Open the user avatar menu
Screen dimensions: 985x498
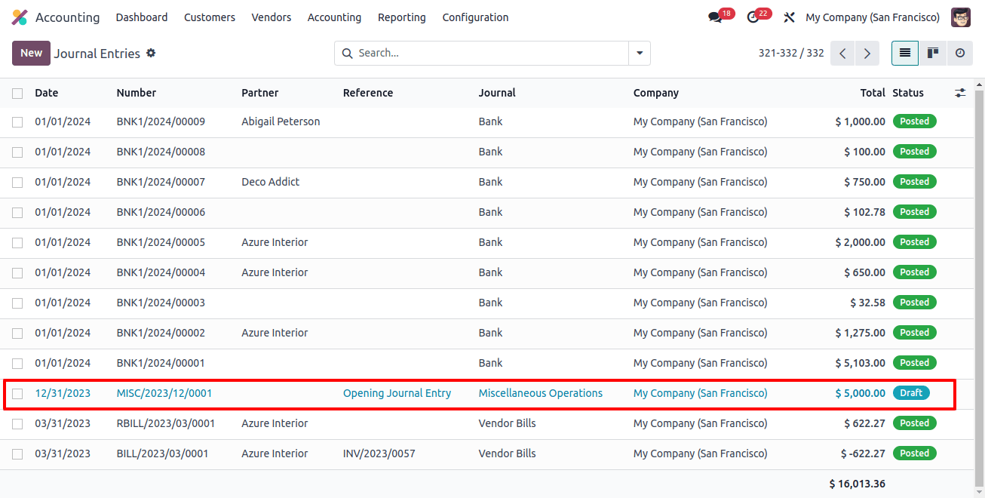click(x=961, y=17)
